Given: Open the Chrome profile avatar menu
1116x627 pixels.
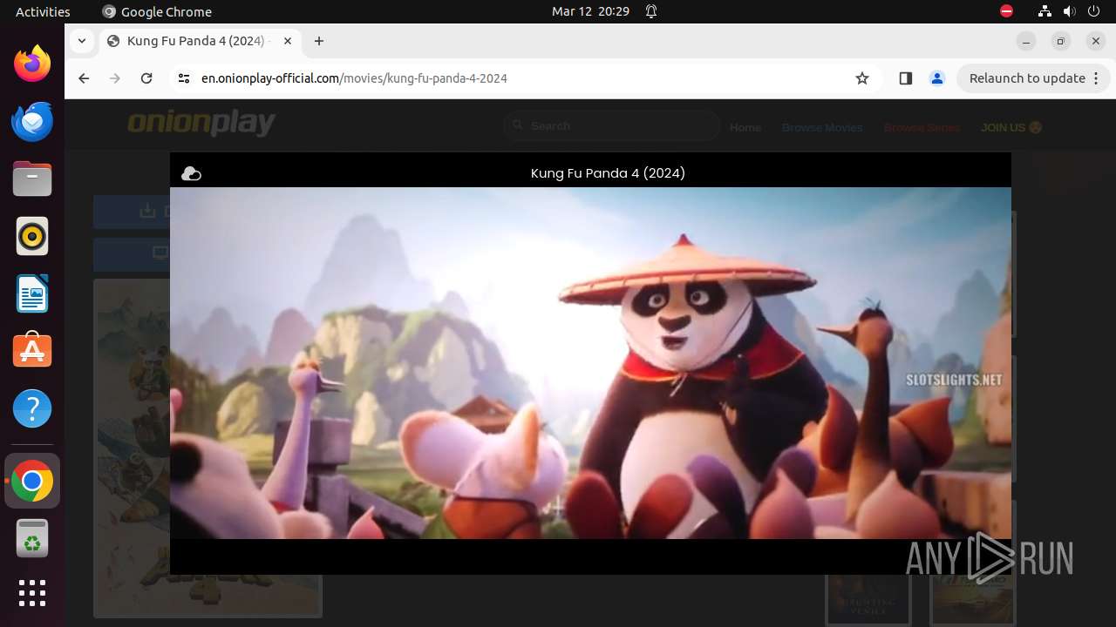Looking at the screenshot, I should click(x=937, y=78).
